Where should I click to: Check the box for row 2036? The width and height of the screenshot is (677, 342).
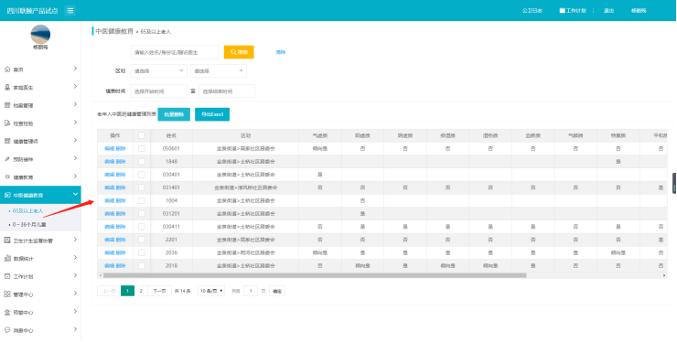(x=142, y=252)
